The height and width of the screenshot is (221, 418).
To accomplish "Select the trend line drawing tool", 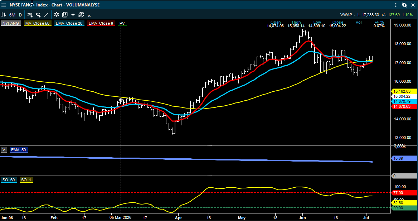I will [46, 15].
